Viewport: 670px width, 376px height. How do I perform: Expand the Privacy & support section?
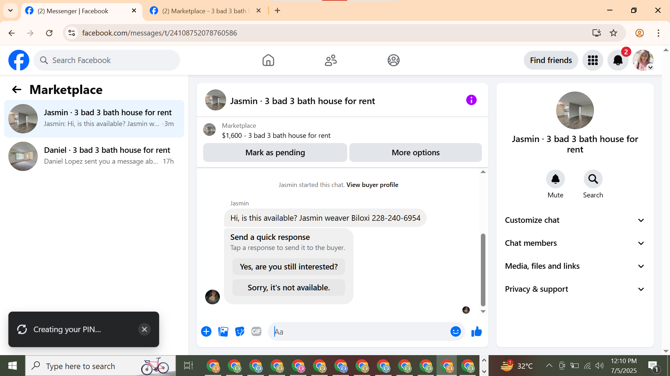[x=575, y=289]
